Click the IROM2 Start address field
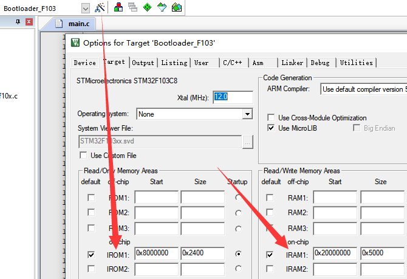This screenshot has height=279, width=407. click(x=157, y=269)
